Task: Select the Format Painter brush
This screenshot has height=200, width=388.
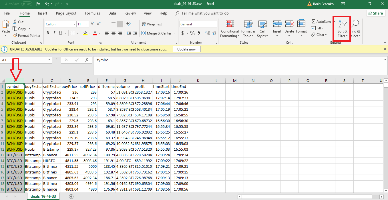Action: coord(27,36)
